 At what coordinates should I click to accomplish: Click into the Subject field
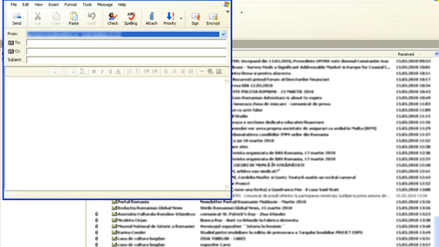click(x=126, y=60)
